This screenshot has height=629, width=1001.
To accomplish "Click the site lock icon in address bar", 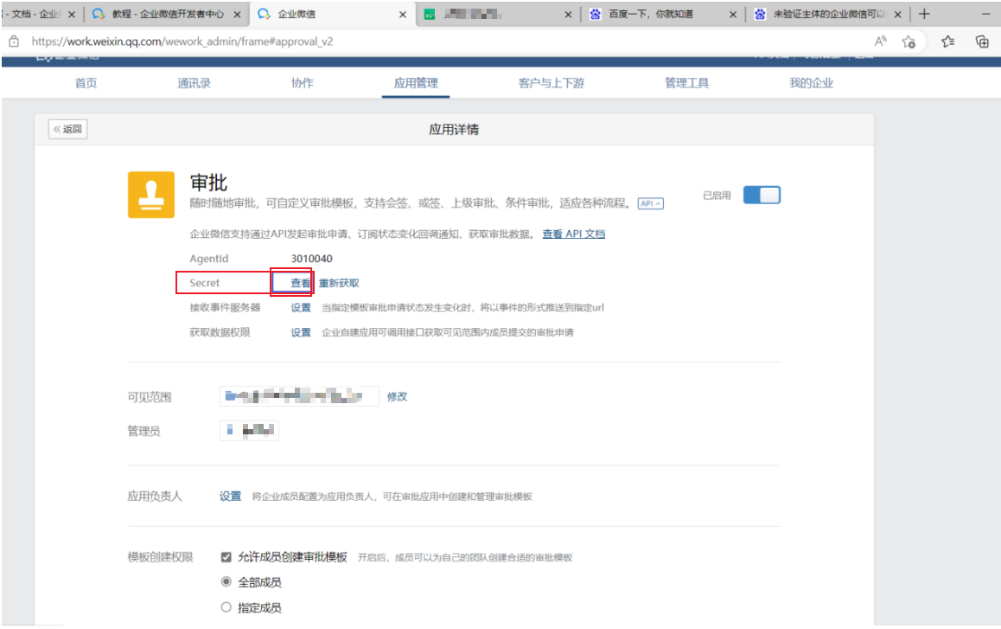I will pyautogui.click(x=14, y=42).
